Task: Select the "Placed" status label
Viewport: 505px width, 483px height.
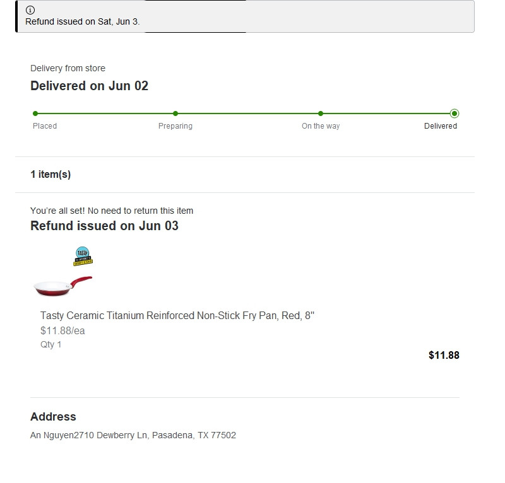Action: coord(45,126)
